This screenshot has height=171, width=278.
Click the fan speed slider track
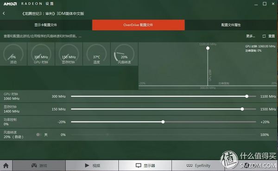[163, 134]
